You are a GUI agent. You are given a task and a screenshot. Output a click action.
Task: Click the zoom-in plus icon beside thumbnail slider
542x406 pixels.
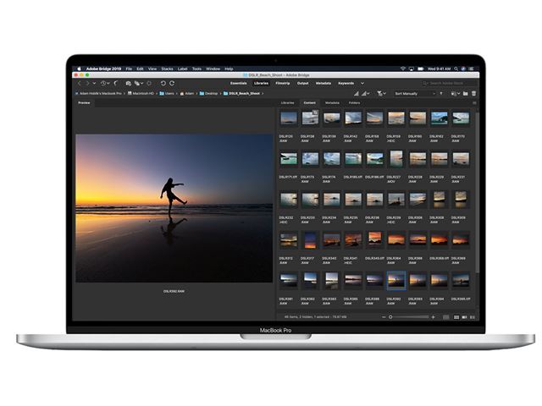(x=433, y=316)
